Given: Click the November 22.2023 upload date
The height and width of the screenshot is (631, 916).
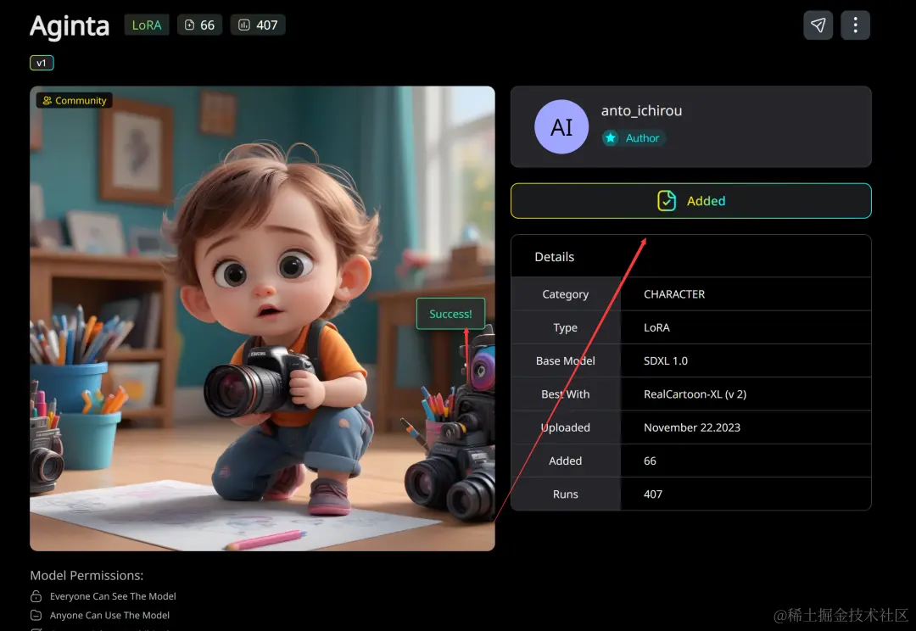Looking at the screenshot, I should (x=692, y=427).
